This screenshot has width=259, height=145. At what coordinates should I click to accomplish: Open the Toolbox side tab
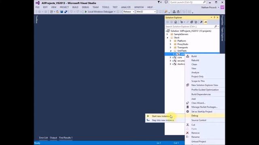pos(36,19)
